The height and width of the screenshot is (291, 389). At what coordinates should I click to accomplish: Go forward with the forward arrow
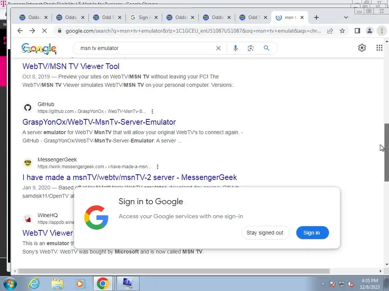pyautogui.click(x=32, y=31)
